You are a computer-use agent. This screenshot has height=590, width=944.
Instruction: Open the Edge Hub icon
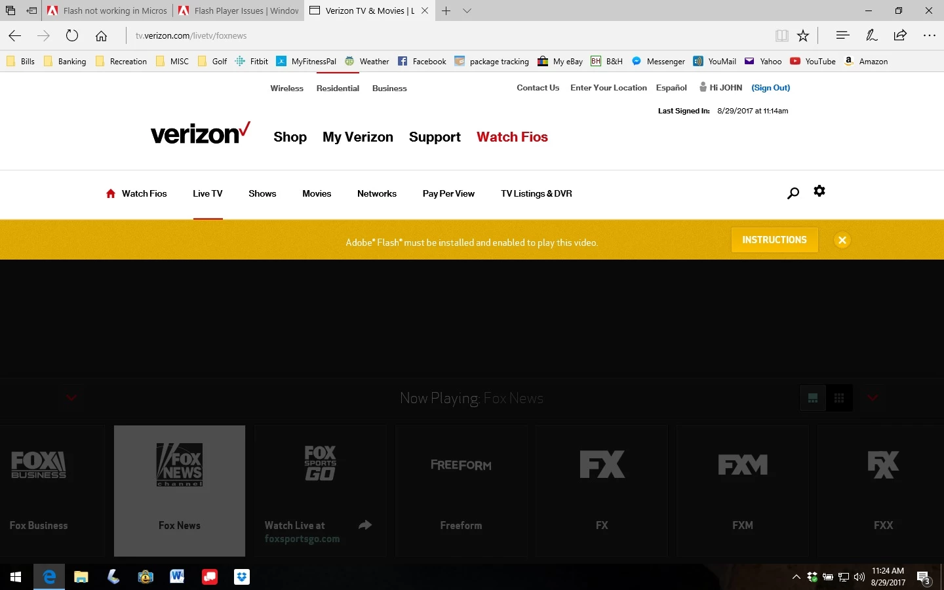tap(842, 35)
